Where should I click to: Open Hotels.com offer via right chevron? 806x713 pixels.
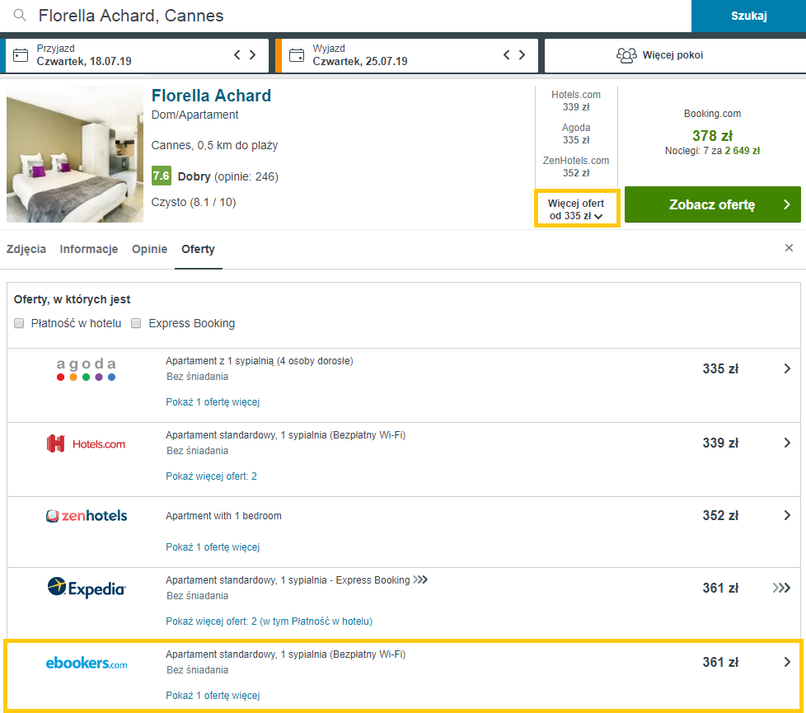[787, 443]
